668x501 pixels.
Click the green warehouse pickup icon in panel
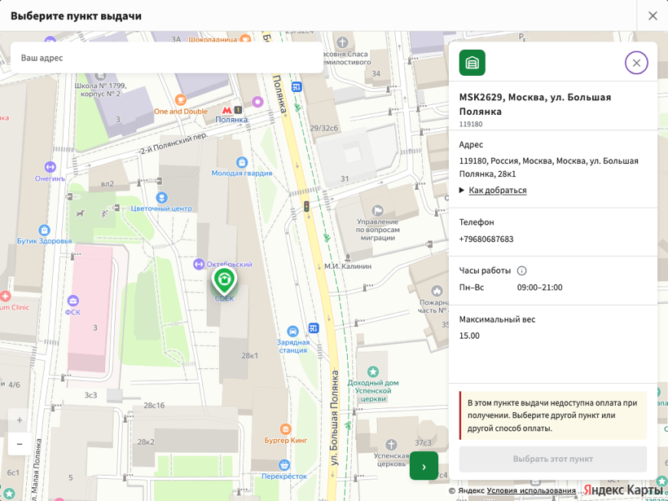point(472,63)
